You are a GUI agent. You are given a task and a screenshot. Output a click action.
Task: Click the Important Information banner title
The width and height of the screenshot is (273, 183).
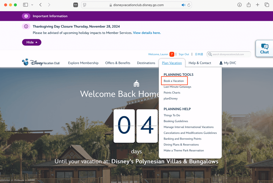50,16
